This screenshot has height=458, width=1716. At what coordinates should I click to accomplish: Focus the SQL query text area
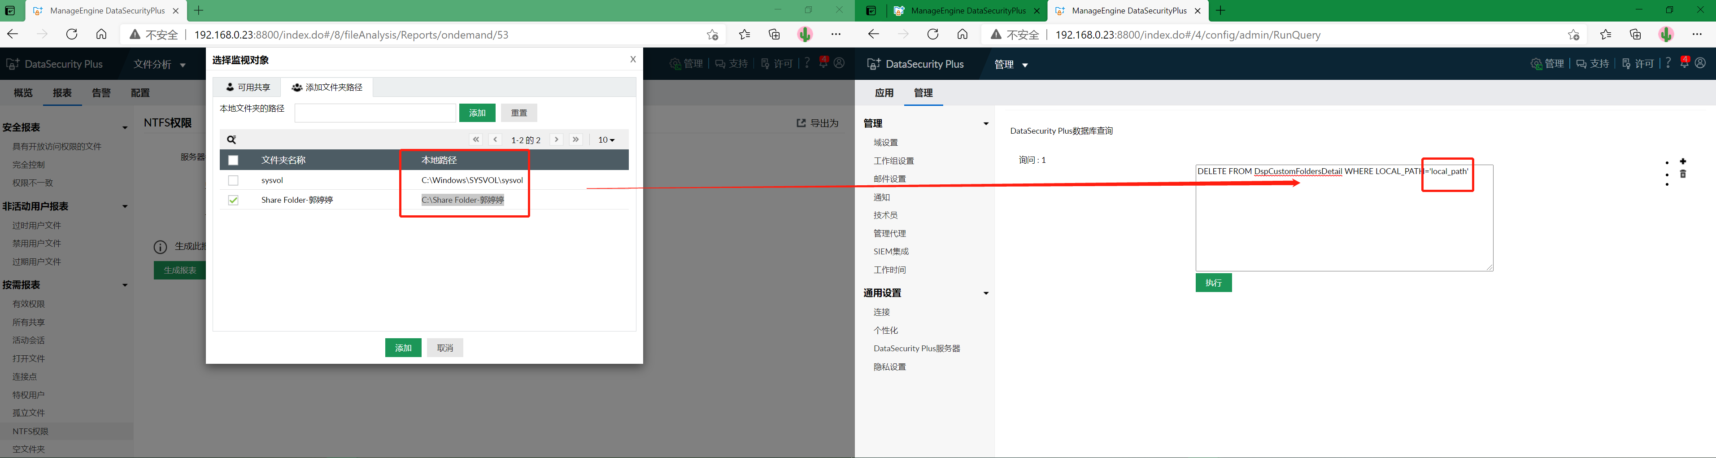point(1344,217)
